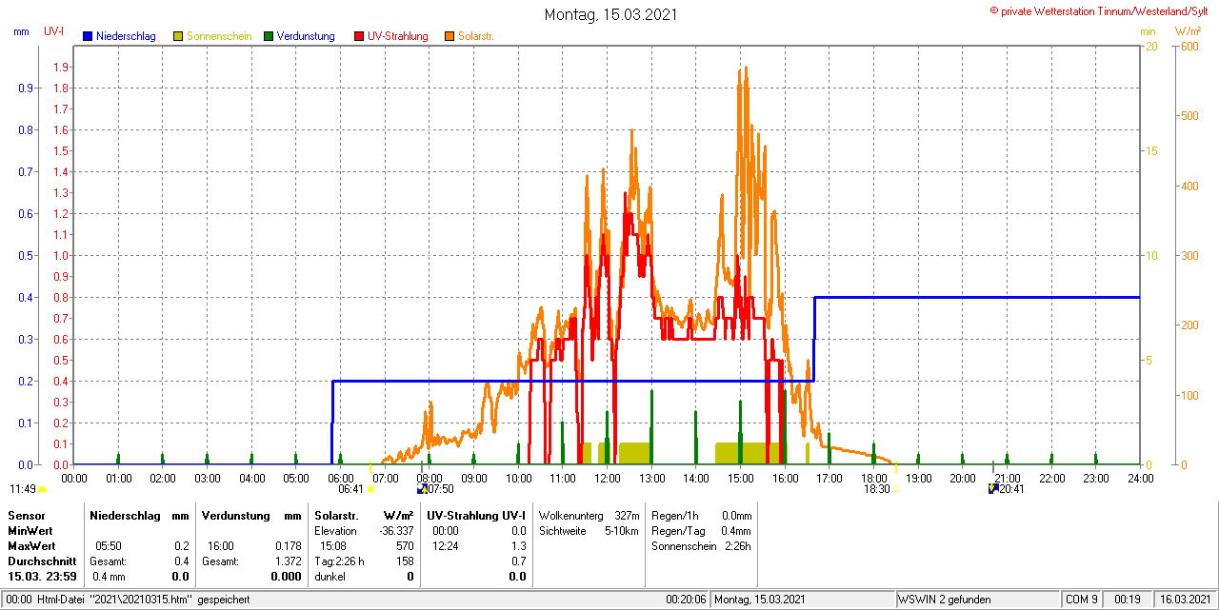Click the 18:00 time axis label
Viewport: 1219px width, 610px height.
(x=874, y=478)
